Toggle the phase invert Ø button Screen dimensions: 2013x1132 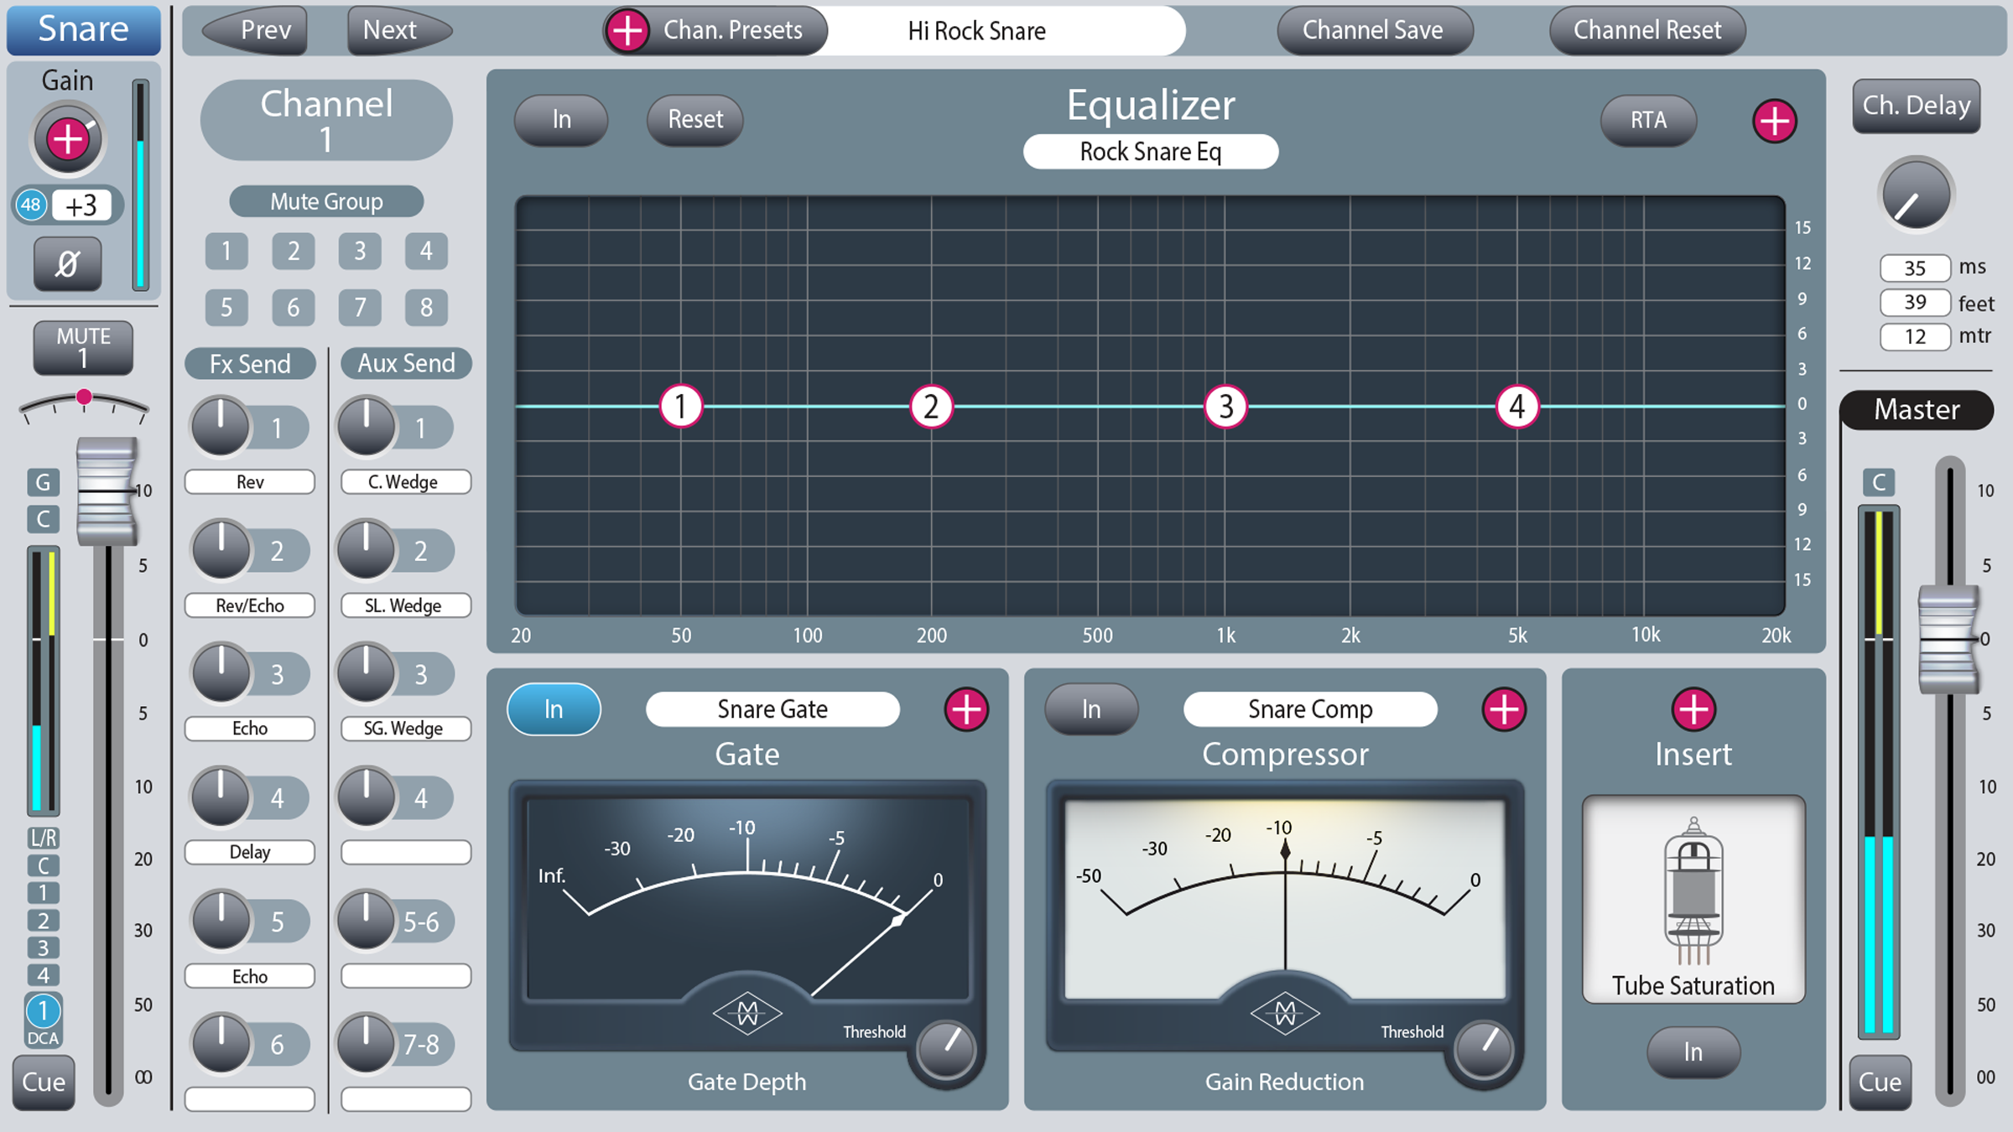(x=68, y=264)
